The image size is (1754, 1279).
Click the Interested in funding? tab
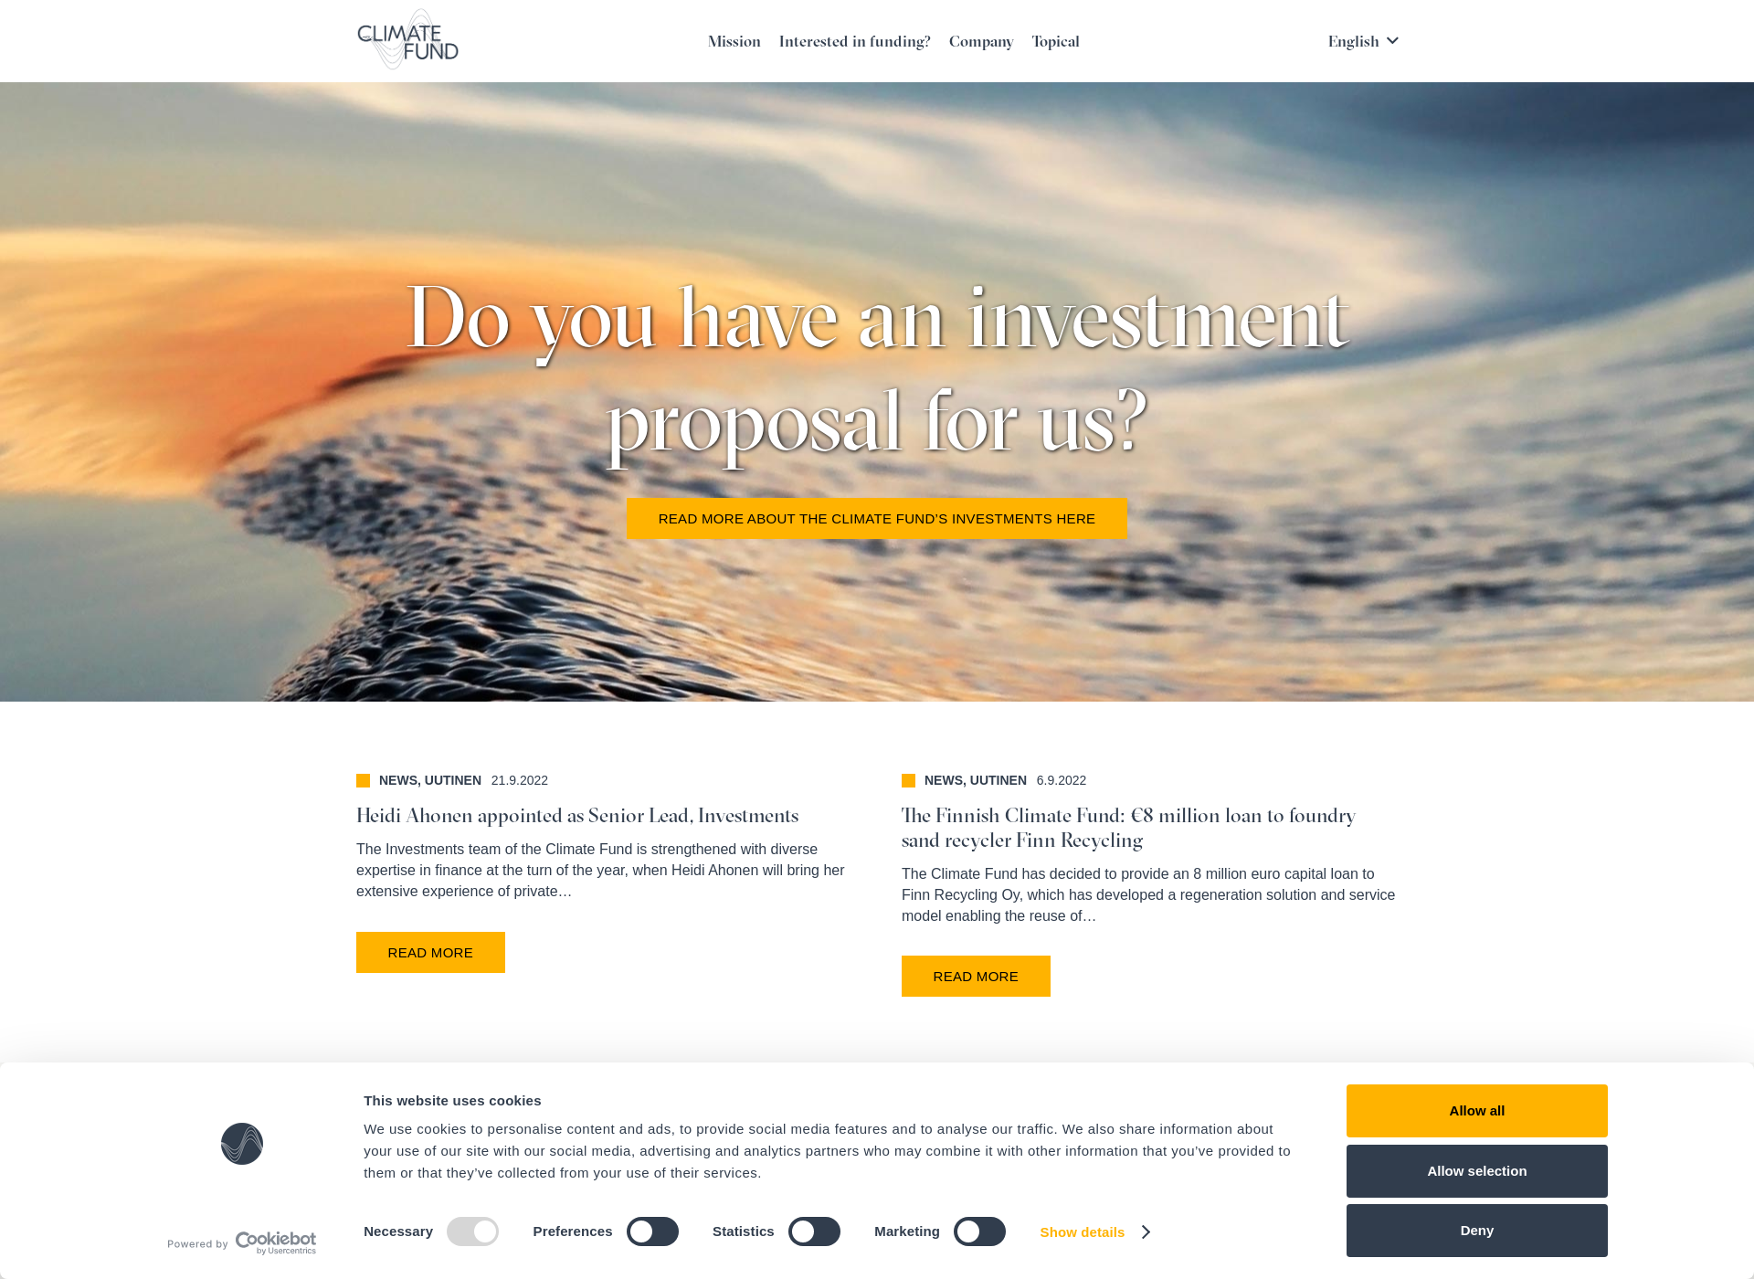click(x=854, y=41)
